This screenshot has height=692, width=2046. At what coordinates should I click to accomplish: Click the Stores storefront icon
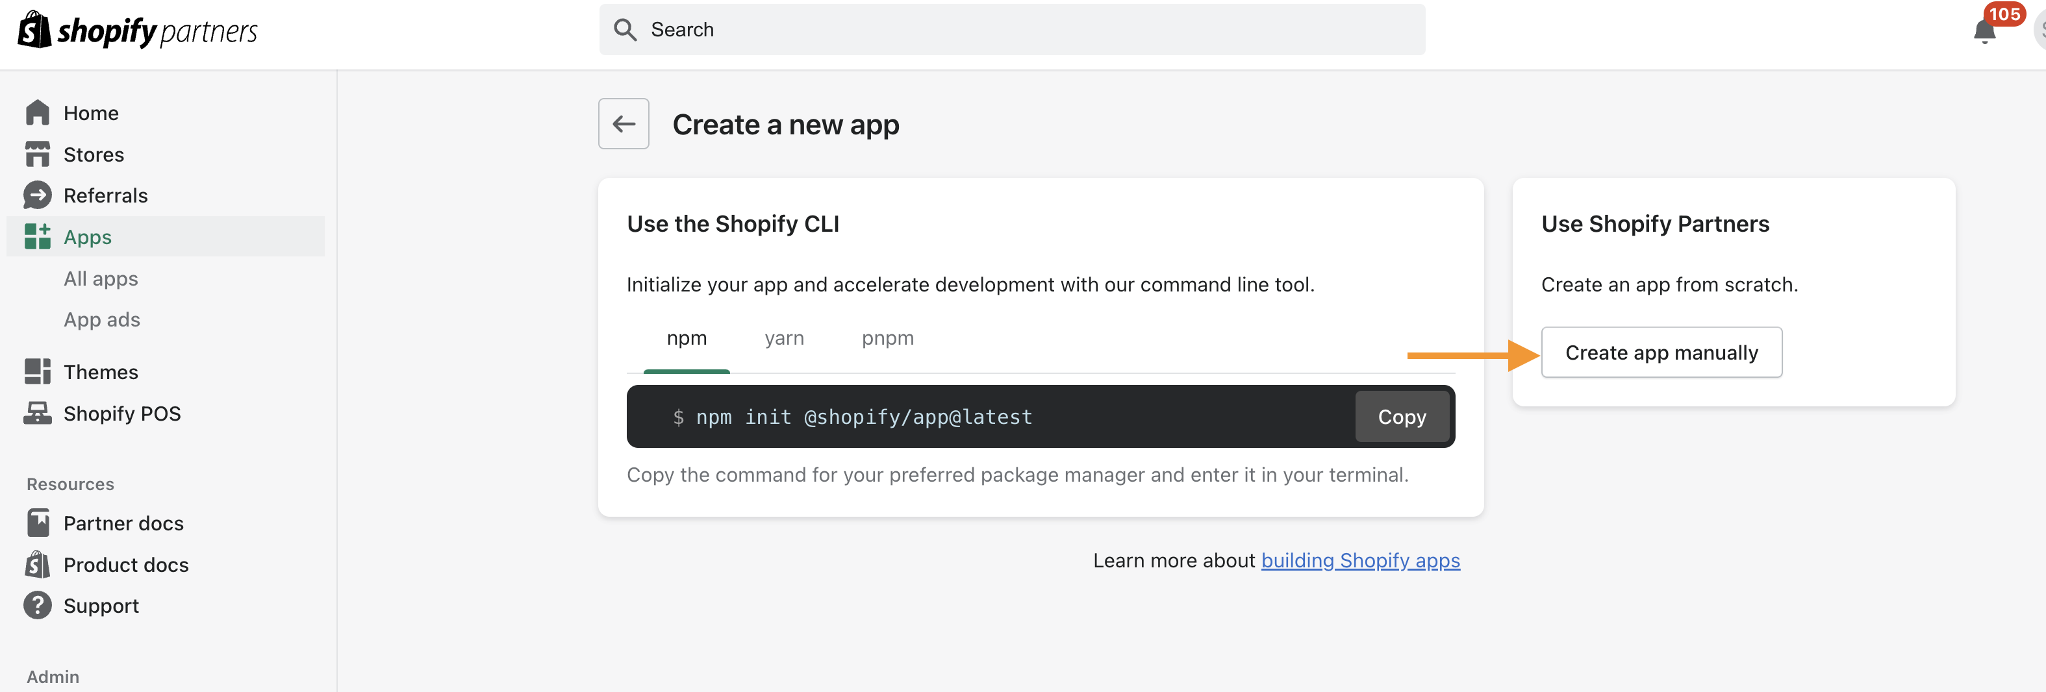37,154
